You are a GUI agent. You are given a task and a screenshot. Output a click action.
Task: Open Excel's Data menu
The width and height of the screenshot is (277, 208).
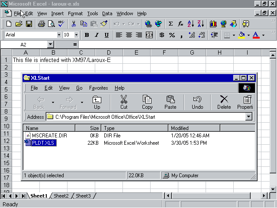pos(107,13)
